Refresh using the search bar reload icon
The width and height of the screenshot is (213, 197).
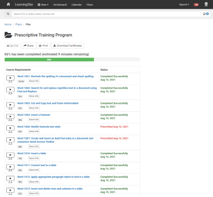pos(204,14)
